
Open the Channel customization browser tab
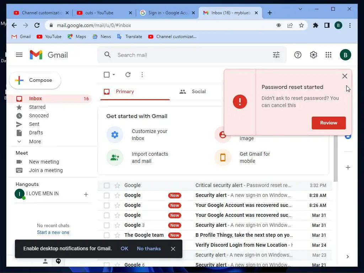41,13
